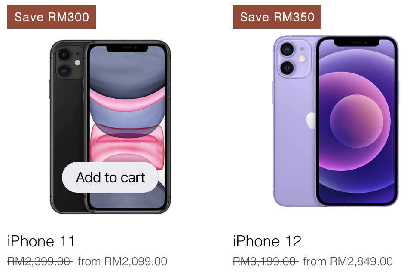Click the purple iPhone 12 rear camera module
The height and width of the screenshot is (279, 410).
point(294,58)
